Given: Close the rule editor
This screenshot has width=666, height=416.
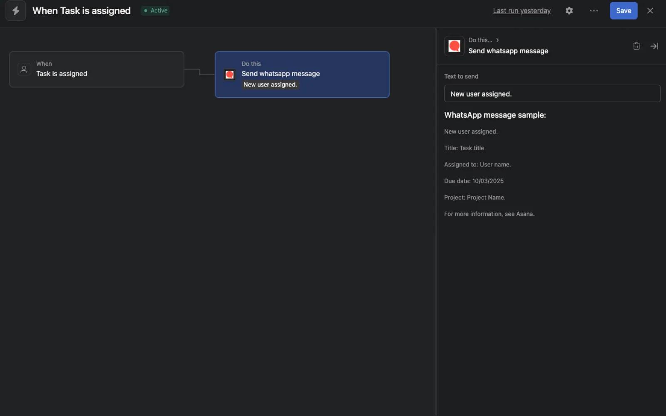Looking at the screenshot, I should pyautogui.click(x=650, y=11).
